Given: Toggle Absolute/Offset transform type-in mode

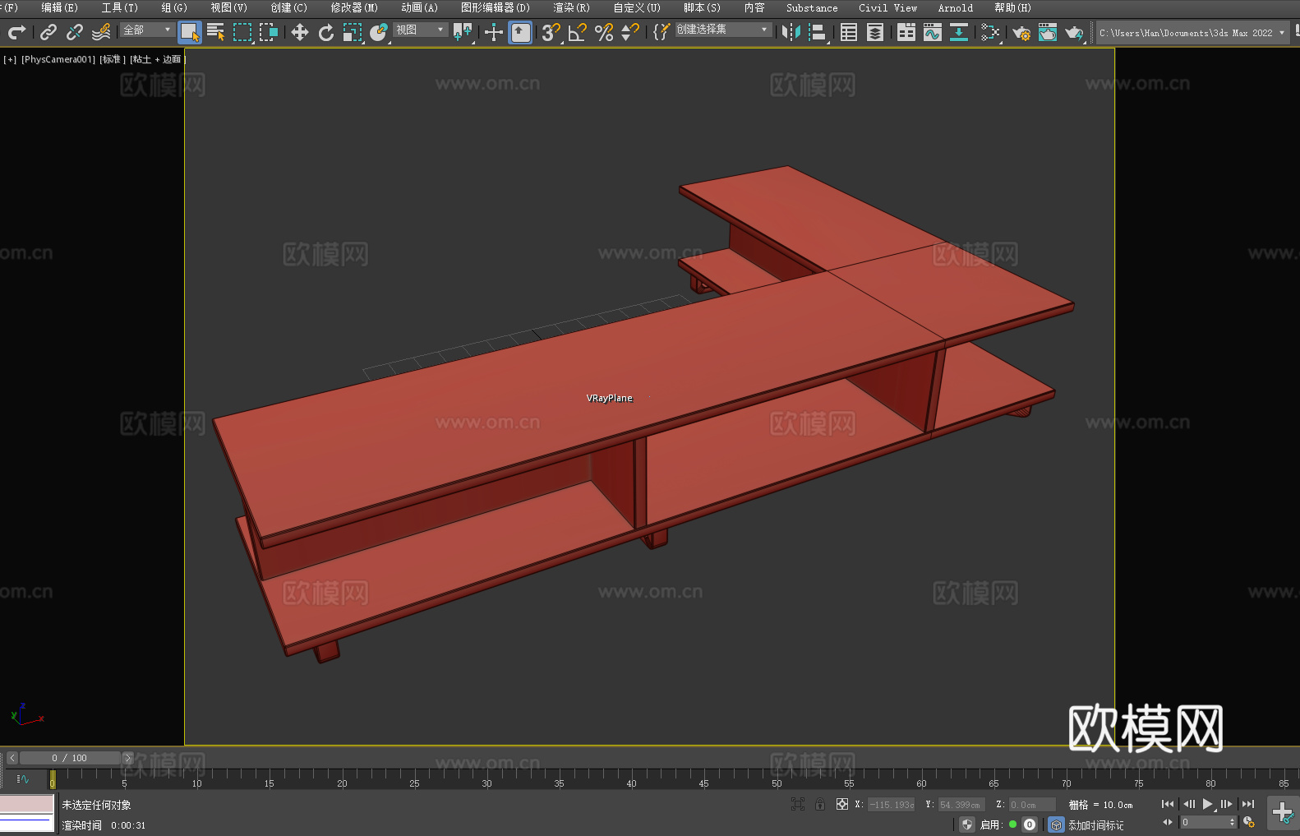Looking at the screenshot, I should 841,804.
